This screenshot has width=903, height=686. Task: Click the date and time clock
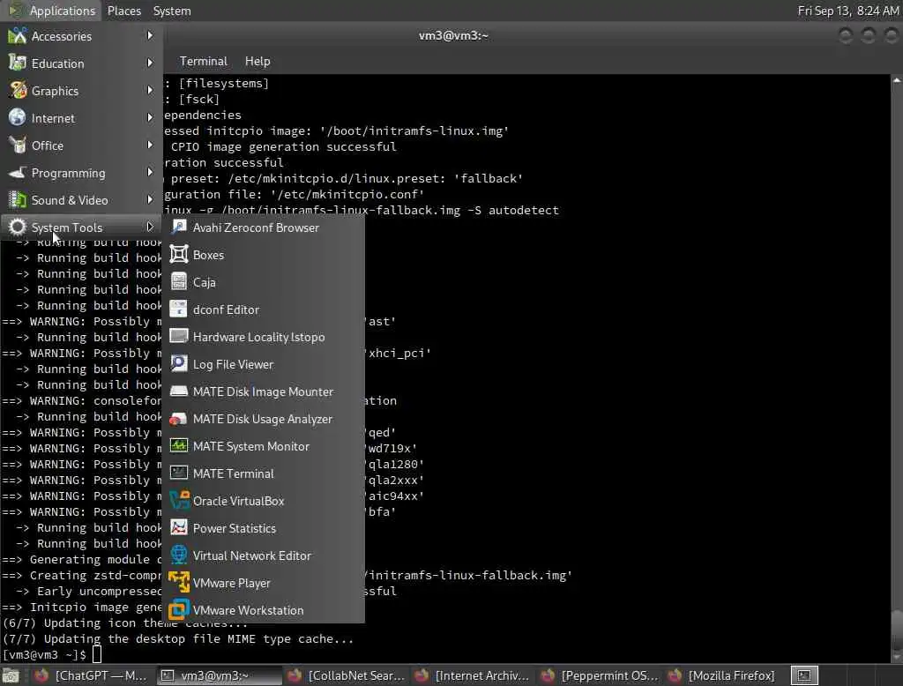coord(848,11)
